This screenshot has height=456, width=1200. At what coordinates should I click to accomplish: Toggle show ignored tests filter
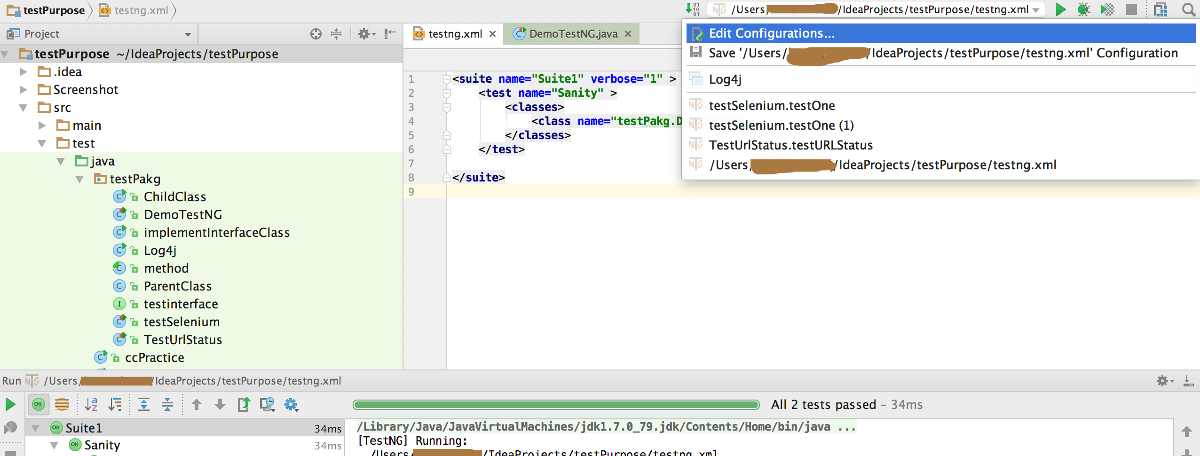pyautogui.click(x=62, y=404)
